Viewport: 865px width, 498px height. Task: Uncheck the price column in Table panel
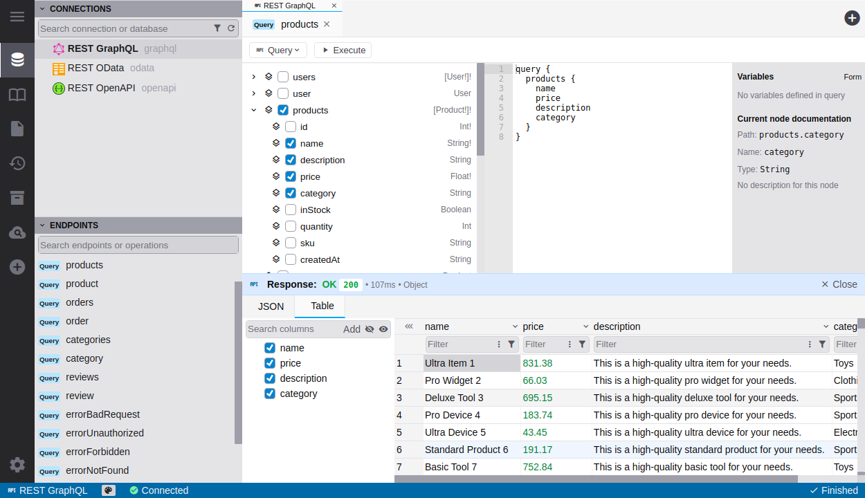(x=269, y=362)
